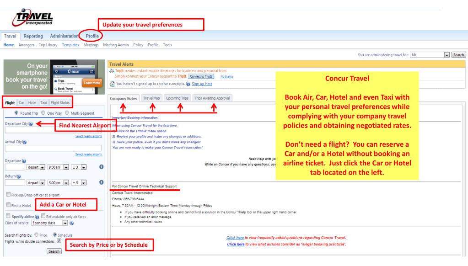Open Trip Library in the submenu
Screen dimensions: 468x266
click(48, 45)
